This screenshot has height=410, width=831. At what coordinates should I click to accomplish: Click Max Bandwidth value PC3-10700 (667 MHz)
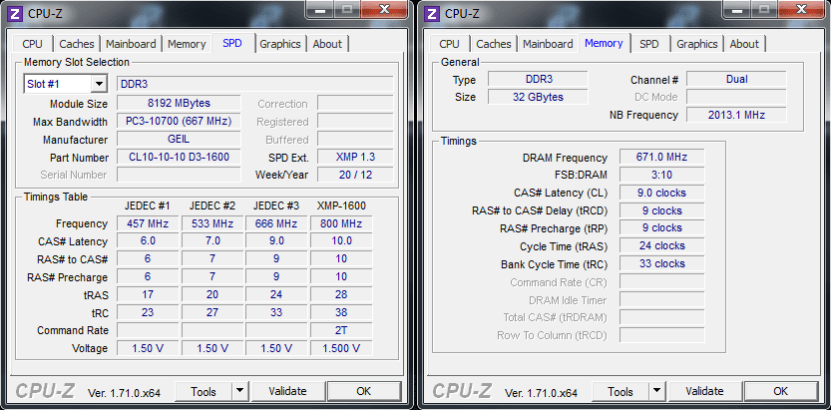click(179, 121)
